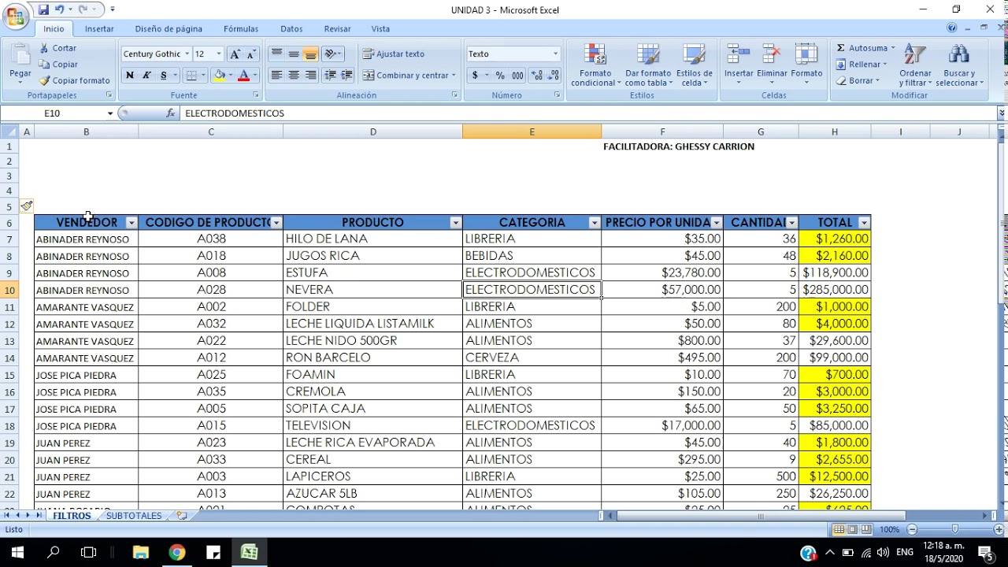Toggle top vertical alignment
Viewport: 1008px width, 567px height.
coord(276,54)
